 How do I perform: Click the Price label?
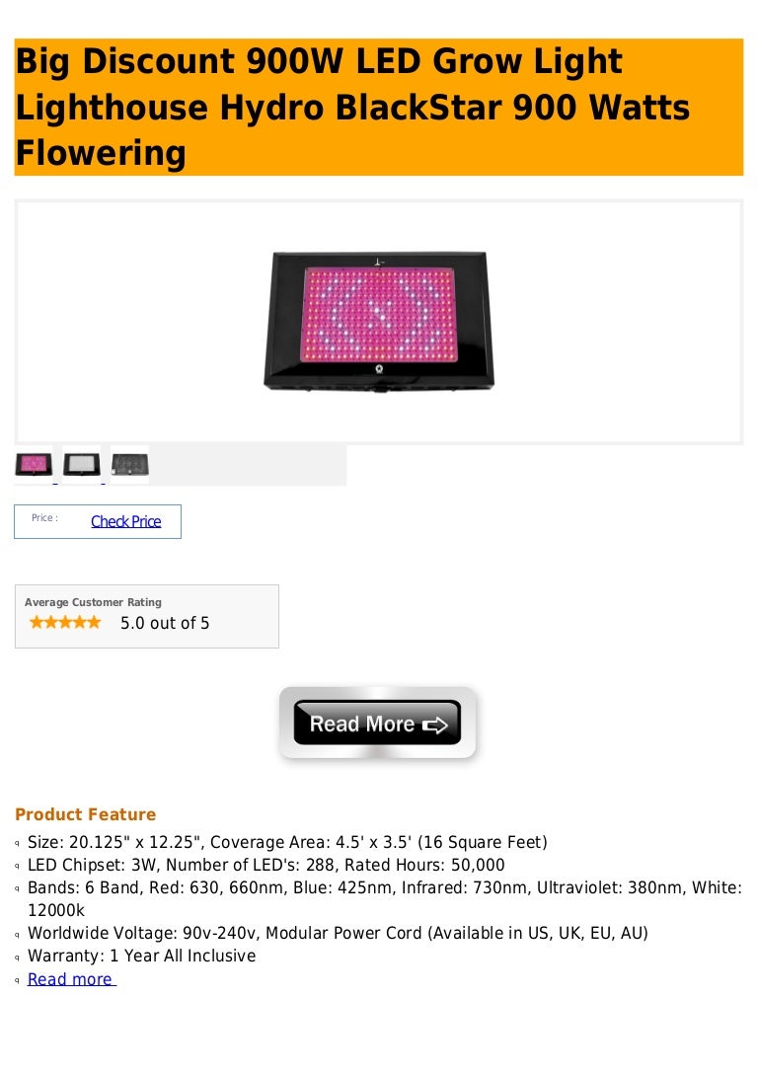(44, 518)
